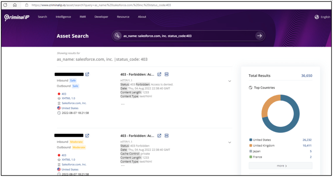Click the orange United Kingdom donut segment
Screen dimensions: 333x177
pyautogui.click(x=268, y=104)
